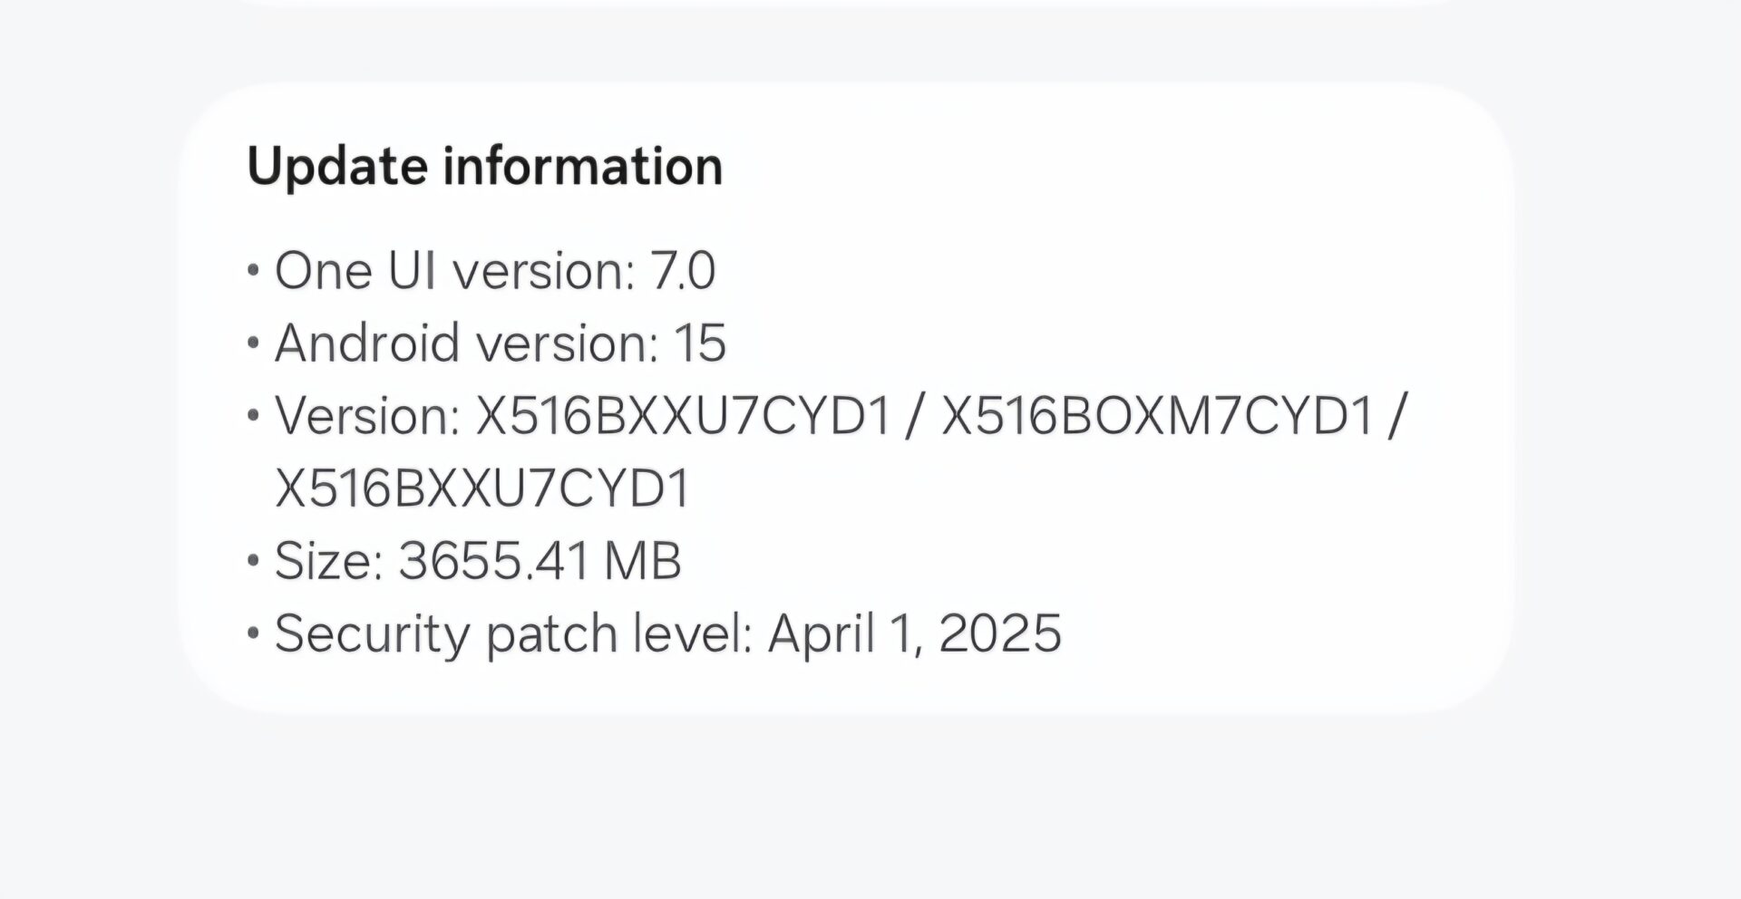Select the Android version number 15
Screen dimensions: 1741x899
click(x=700, y=343)
